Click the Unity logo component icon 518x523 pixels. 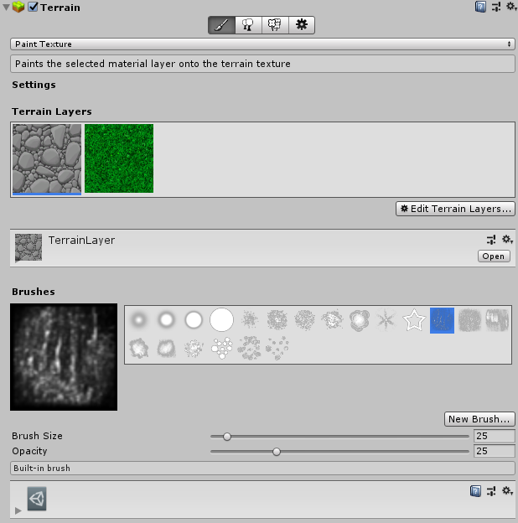click(x=37, y=499)
